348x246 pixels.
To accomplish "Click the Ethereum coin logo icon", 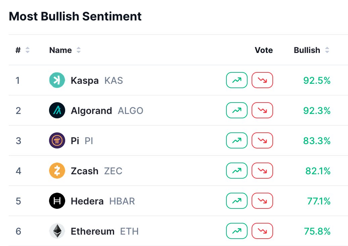I will [x=57, y=231].
